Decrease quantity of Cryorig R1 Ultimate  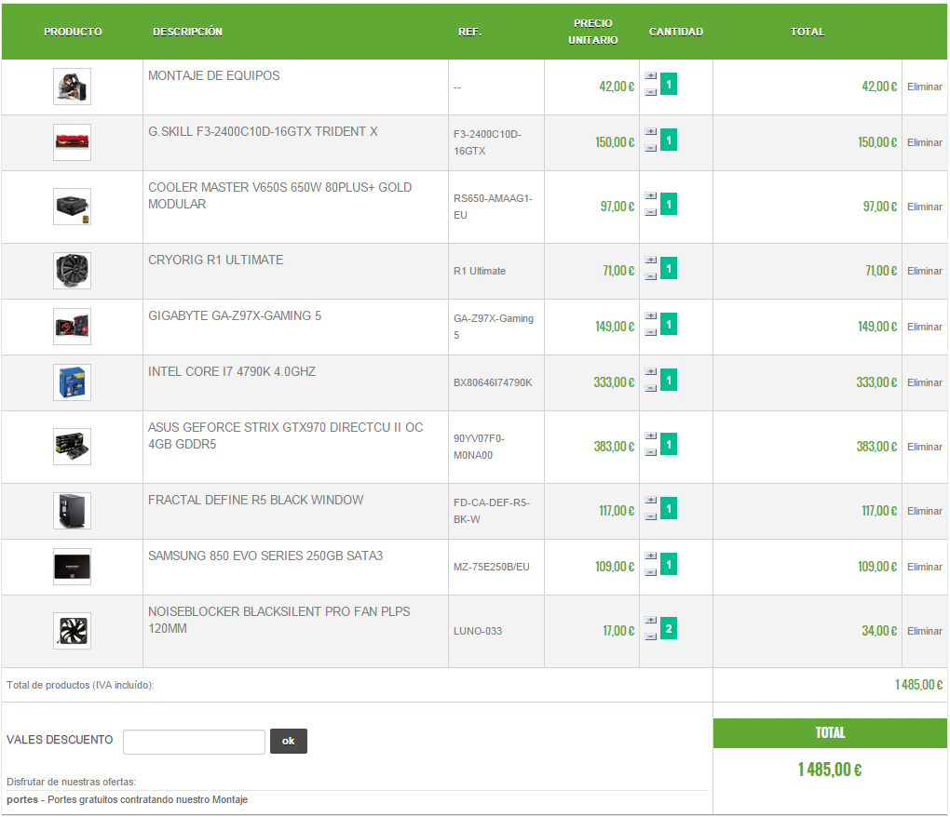tap(651, 276)
